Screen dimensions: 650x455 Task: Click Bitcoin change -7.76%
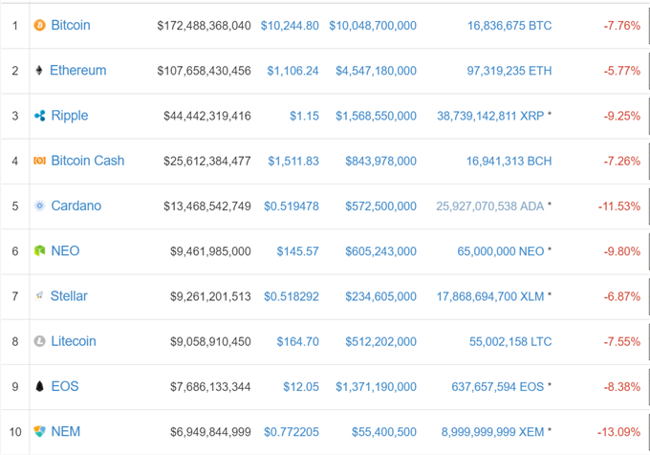[622, 26]
